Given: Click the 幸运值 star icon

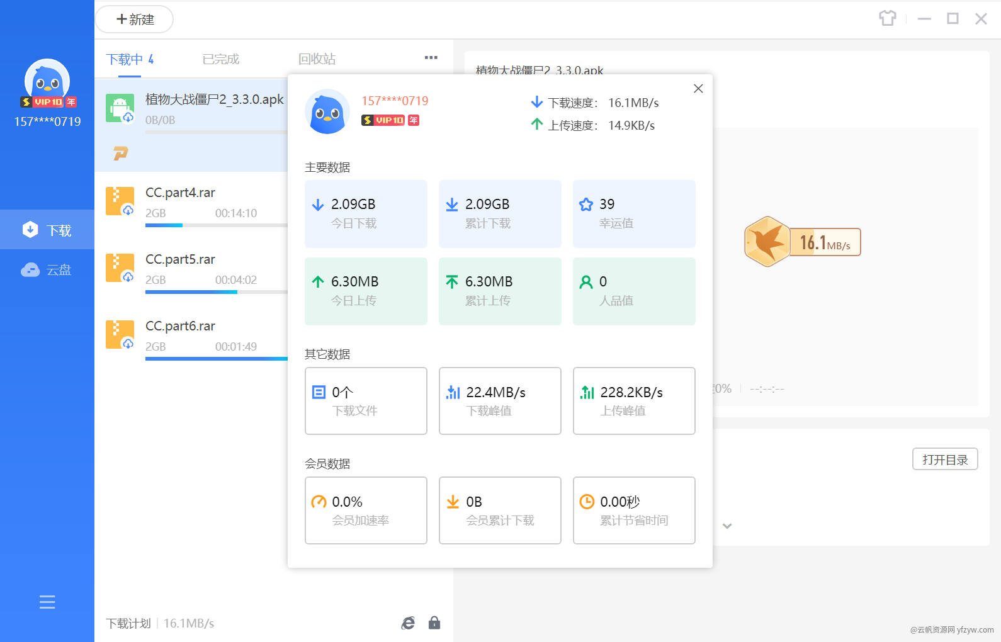Looking at the screenshot, I should point(586,205).
